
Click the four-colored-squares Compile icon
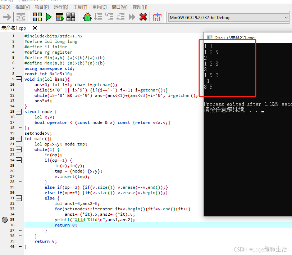click(x=37, y=17)
